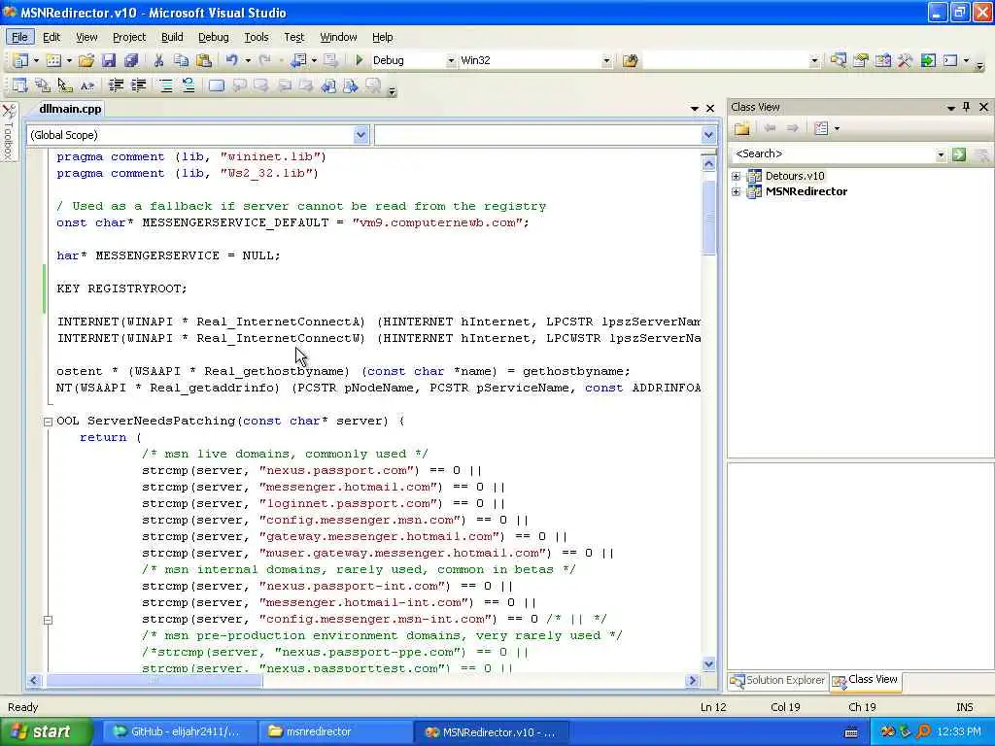The width and height of the screenshot is (995, 746).
Task: Collapse the ServerNeedsPatching function outline
Action: [x=48, y=422]
